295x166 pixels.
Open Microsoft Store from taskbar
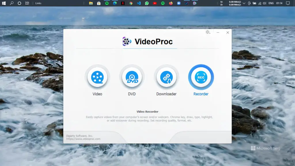[x=99, y=3]
